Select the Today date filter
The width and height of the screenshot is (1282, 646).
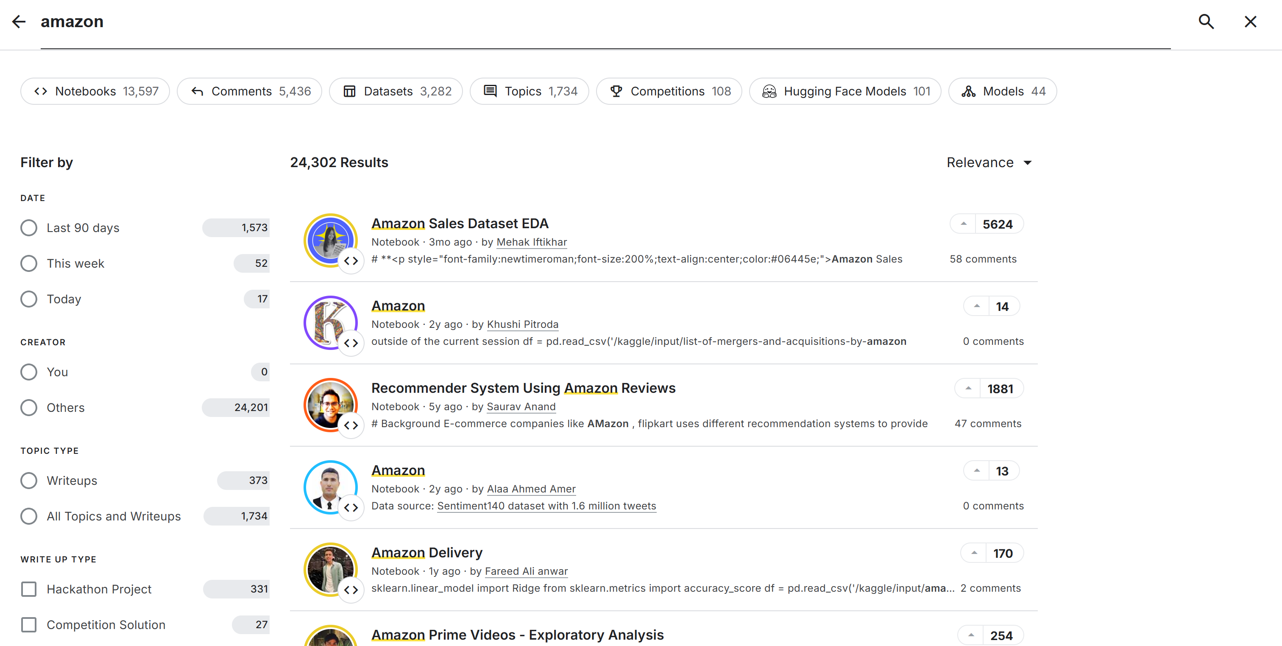point(28,299)
